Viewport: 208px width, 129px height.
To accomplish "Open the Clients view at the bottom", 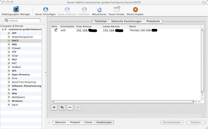I will (x=88, y=123).
